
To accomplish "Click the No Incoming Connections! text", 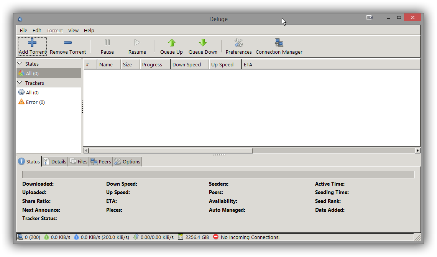I will point(250,237).
